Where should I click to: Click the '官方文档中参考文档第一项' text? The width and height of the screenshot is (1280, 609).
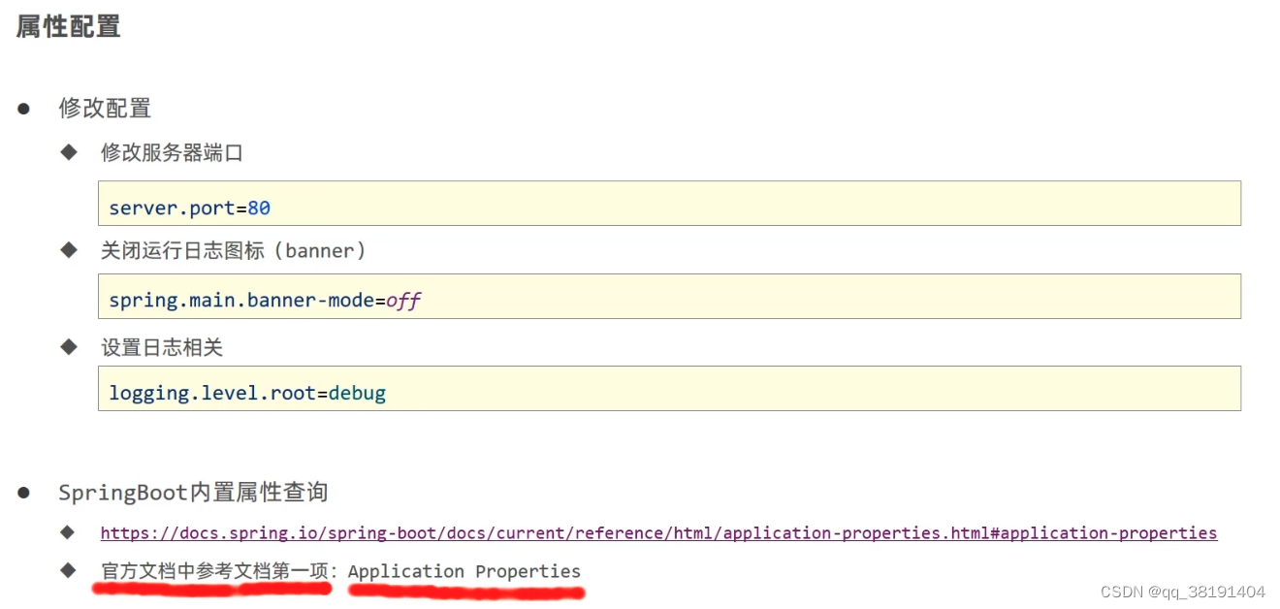click(213, 571)
